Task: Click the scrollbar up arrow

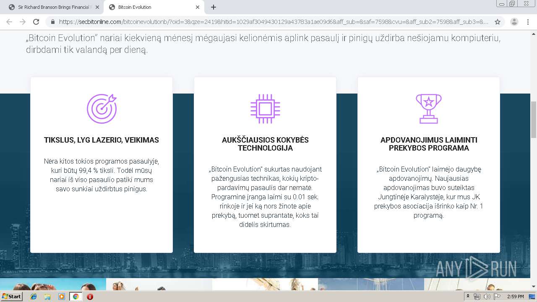Action: click(534, 33)
